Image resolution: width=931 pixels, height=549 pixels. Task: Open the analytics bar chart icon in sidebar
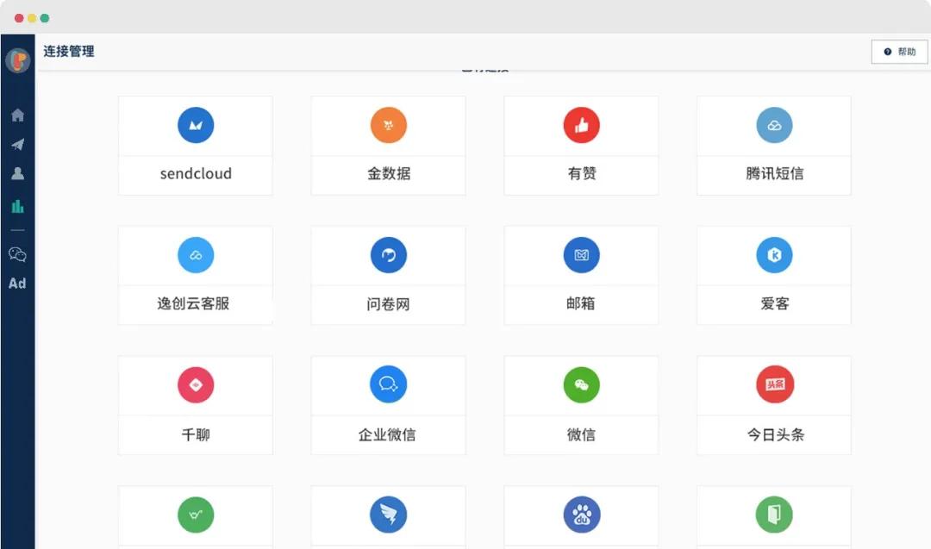pos(17,206)
